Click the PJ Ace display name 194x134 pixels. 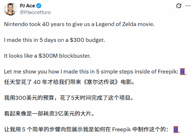28,6
